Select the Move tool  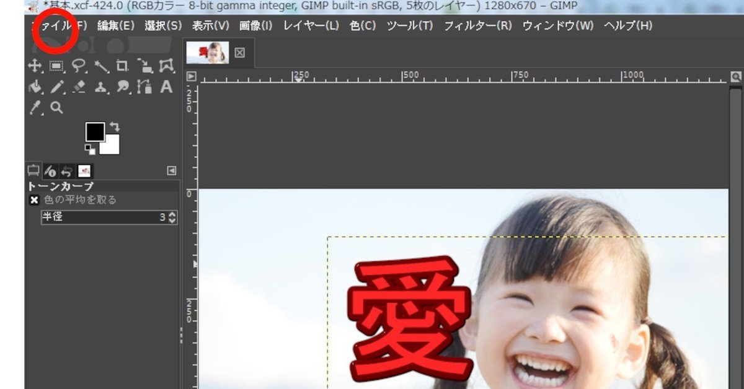pos(34,65)
